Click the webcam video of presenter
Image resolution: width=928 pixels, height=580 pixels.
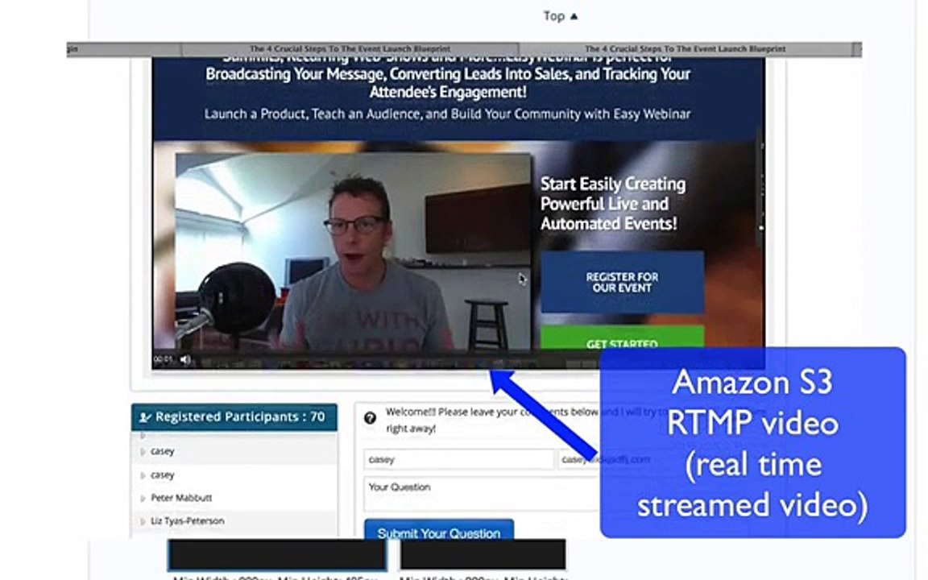click(x=354, y=251)
